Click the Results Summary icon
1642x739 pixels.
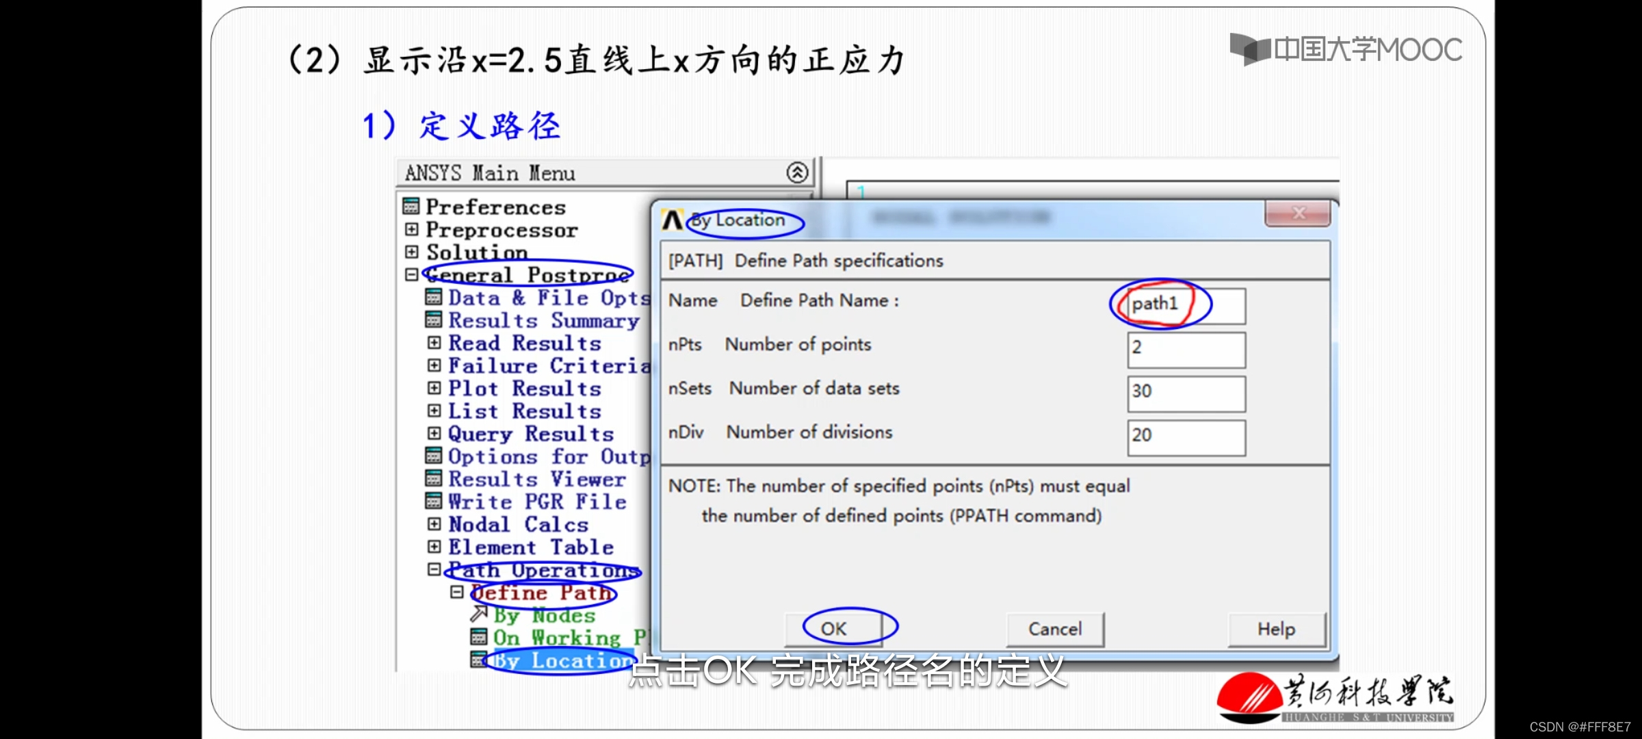(x=434, y=320)
